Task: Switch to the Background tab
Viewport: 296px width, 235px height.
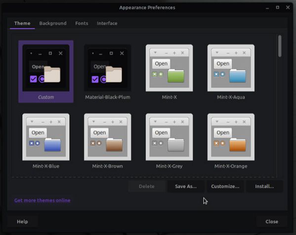Action: [x=53, y=23]
